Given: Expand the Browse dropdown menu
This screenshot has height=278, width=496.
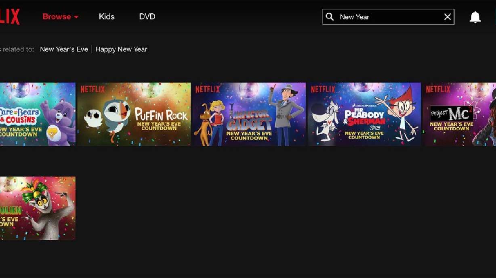Looking at the screenshot, I should (57, 17).
